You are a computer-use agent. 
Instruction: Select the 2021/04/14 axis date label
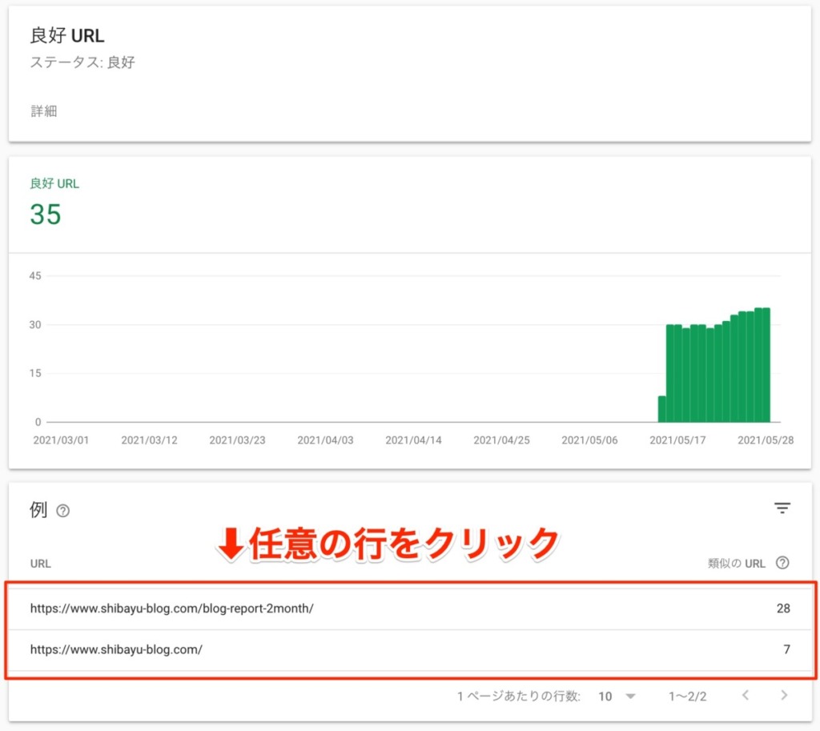pyautogui.click(x=413, y=440)
